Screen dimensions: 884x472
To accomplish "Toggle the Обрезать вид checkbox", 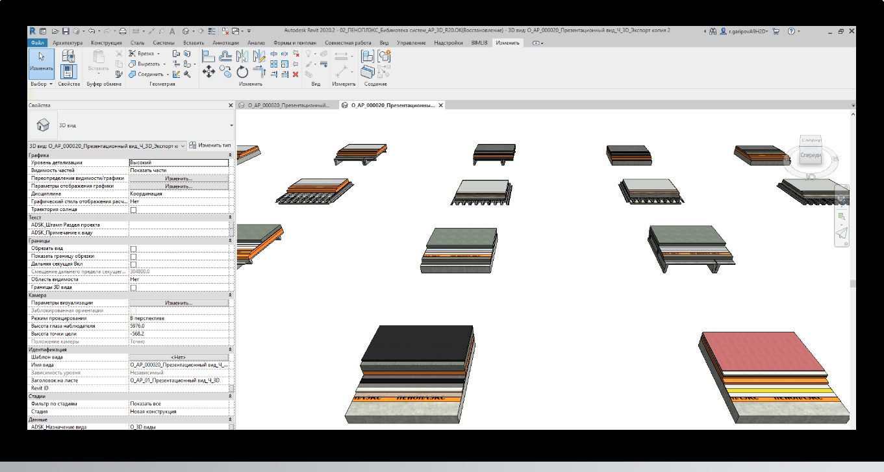I will (x=134, y=249).
